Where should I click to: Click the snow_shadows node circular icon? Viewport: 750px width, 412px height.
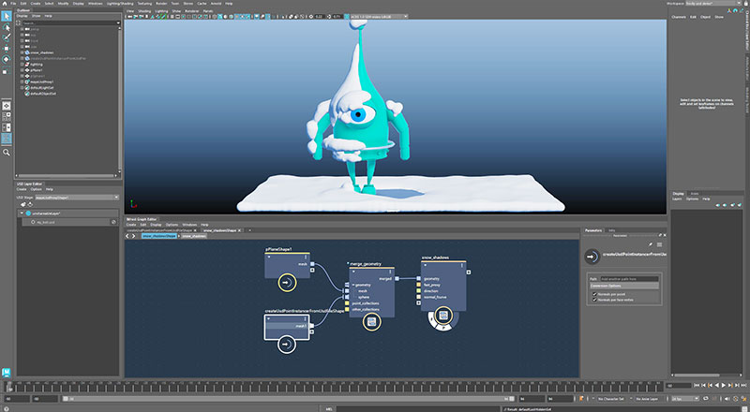pyautogui.click(x=443, y=315)
